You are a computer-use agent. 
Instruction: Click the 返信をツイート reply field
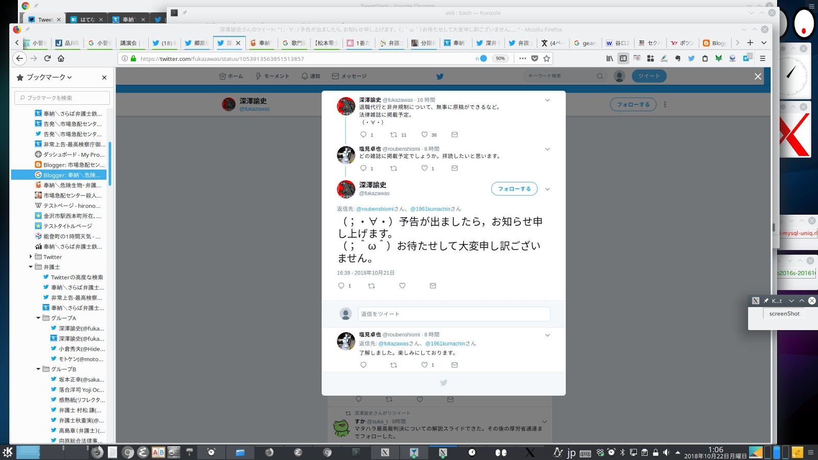[454, 314]
